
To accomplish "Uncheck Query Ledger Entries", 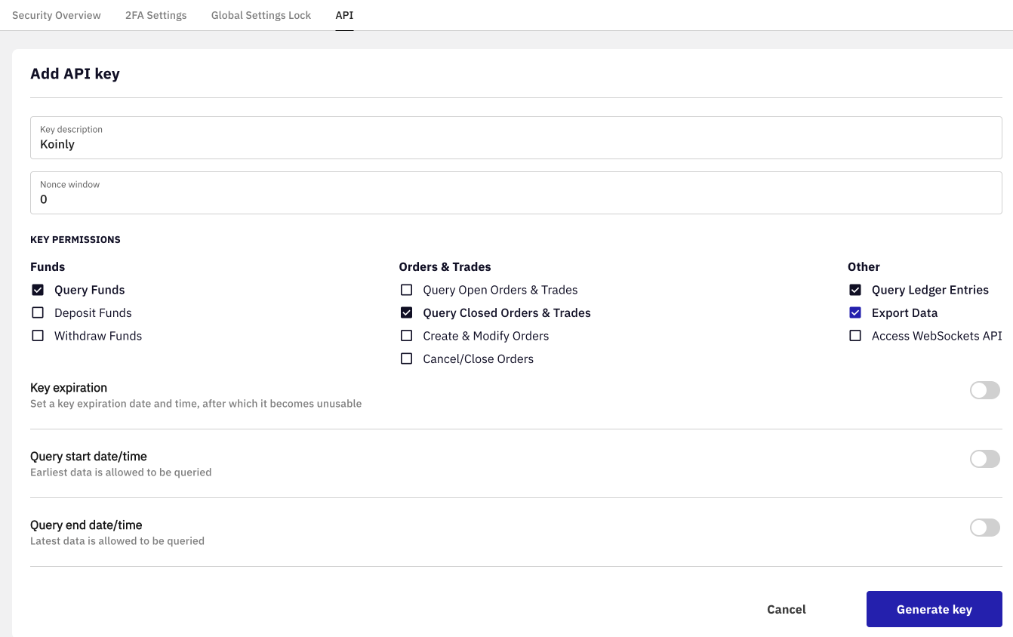I will pos(855,290).
